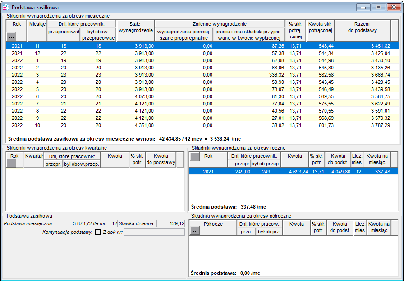Click the Stawka dzienna field 129,12
Viewport: 404px width, 282px height.
point(170,223)
